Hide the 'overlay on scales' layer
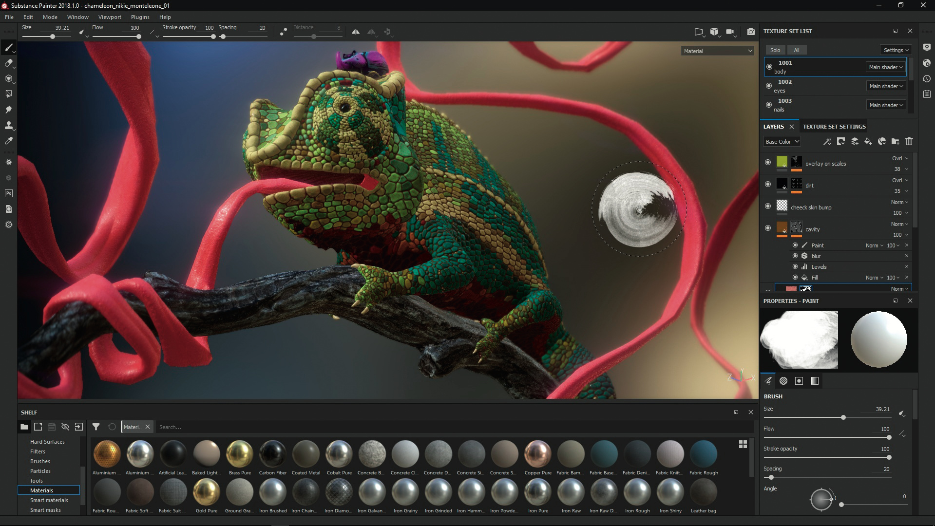Image resolution: width=935 pixels, height=526 pixels. pyautogui.click(x=768, y=163)
